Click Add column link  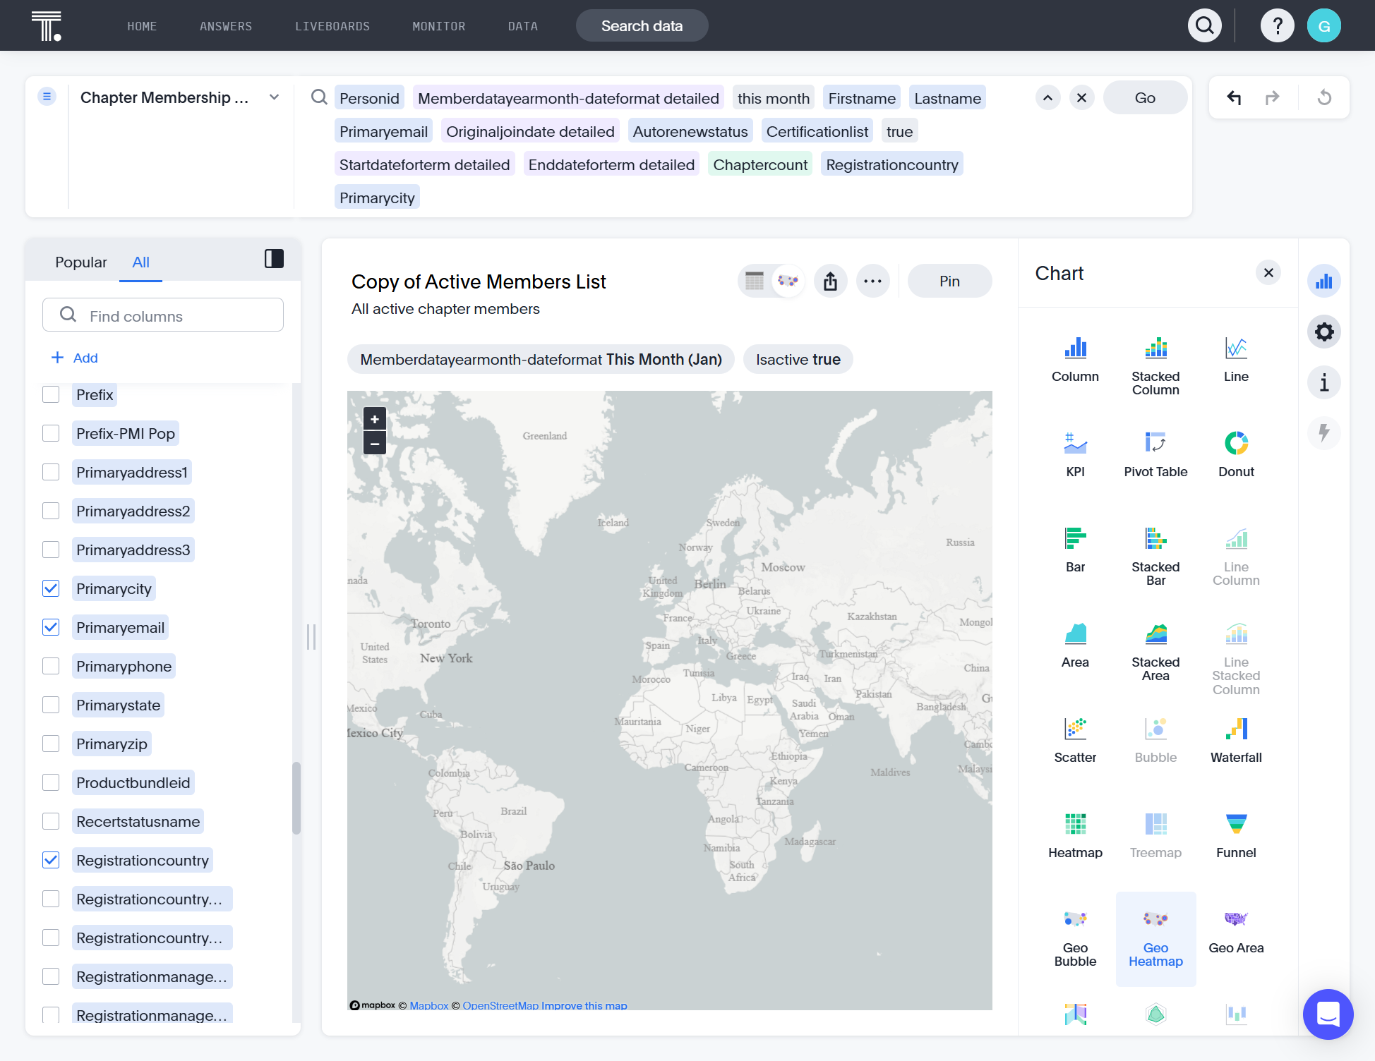[75, 358]
